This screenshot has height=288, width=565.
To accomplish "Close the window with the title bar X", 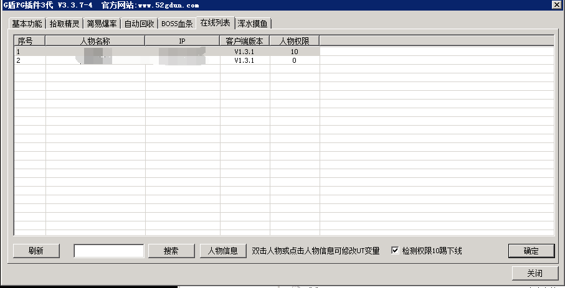I will tap(556, 5).
